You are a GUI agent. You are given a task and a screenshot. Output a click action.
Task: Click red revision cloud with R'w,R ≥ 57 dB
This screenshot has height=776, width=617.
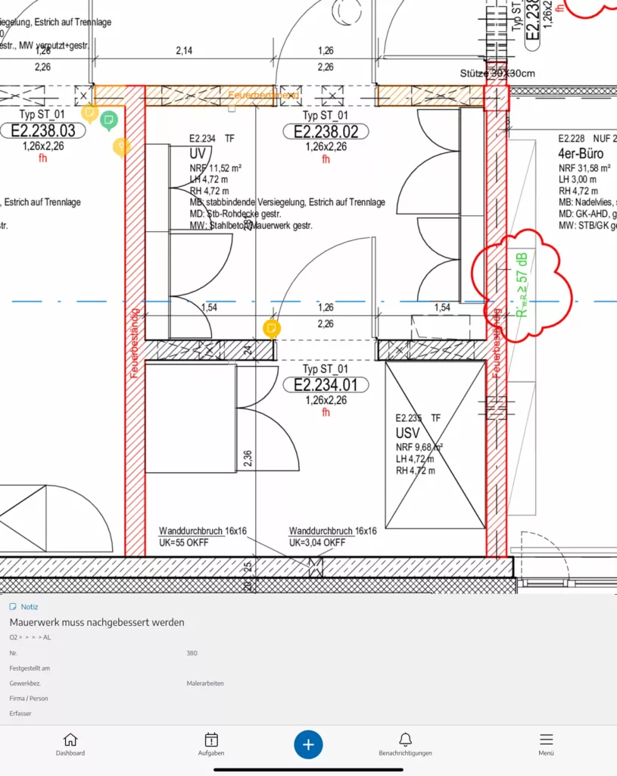522,286
